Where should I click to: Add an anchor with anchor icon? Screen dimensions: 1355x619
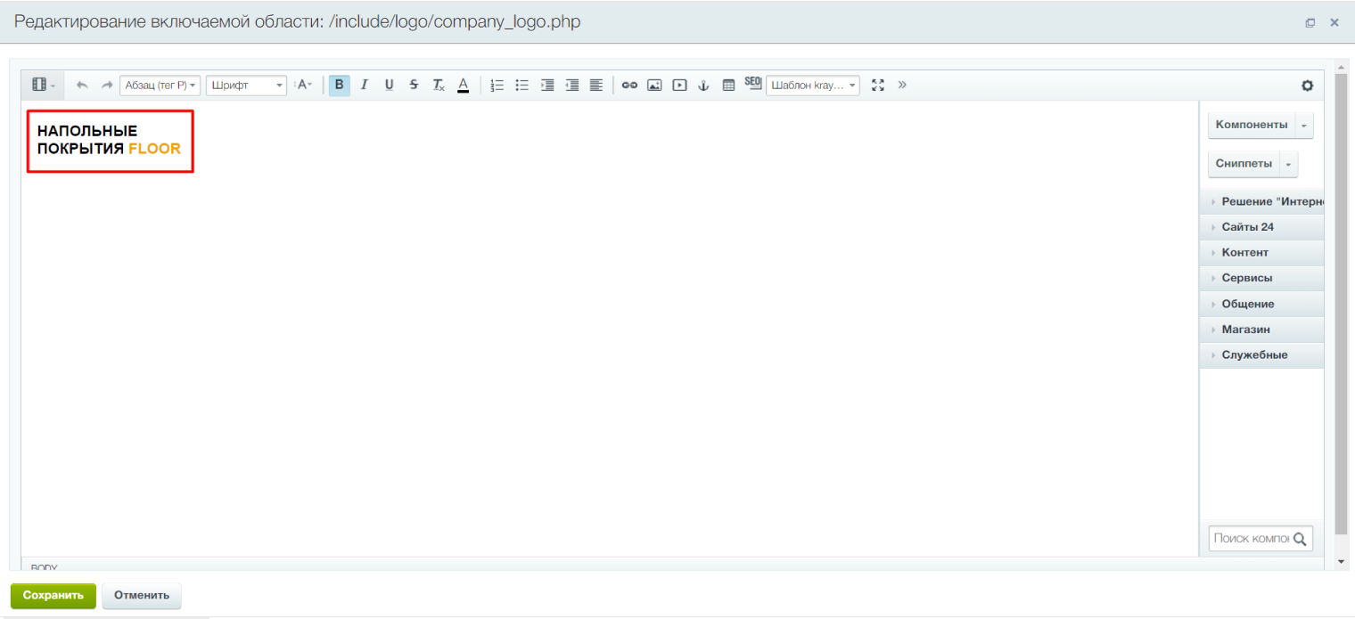(703, 86)
